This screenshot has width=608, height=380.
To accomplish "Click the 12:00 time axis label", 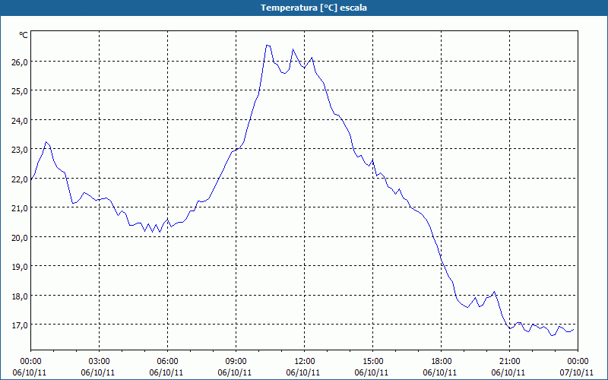I will [305, 362].
